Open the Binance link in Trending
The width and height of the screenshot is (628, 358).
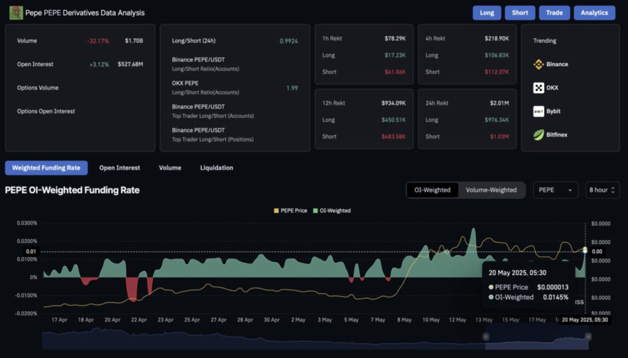557,64
